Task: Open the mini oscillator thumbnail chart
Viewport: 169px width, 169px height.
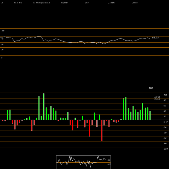Action: tap(83, 162)
